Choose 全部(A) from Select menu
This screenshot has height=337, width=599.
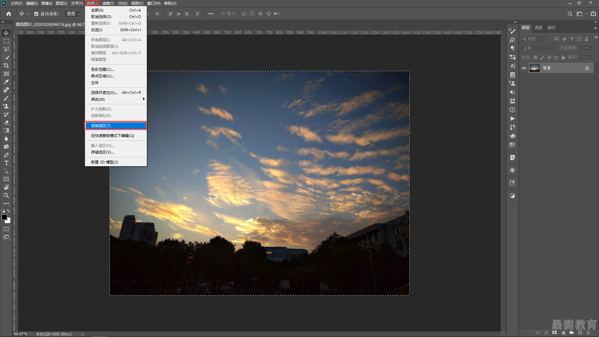[x=116, y=10]
